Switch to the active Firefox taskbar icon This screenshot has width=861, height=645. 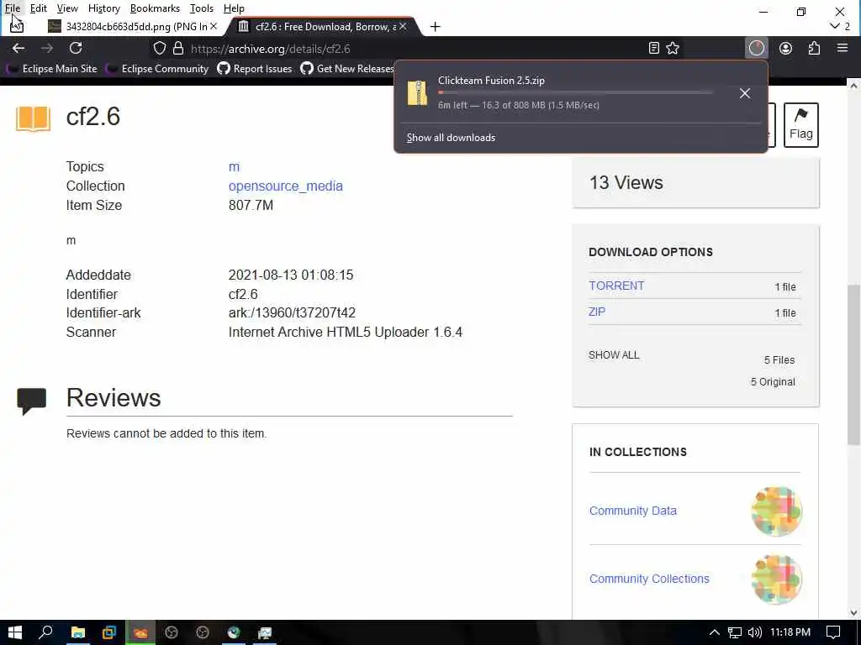(x=140, y=632)
